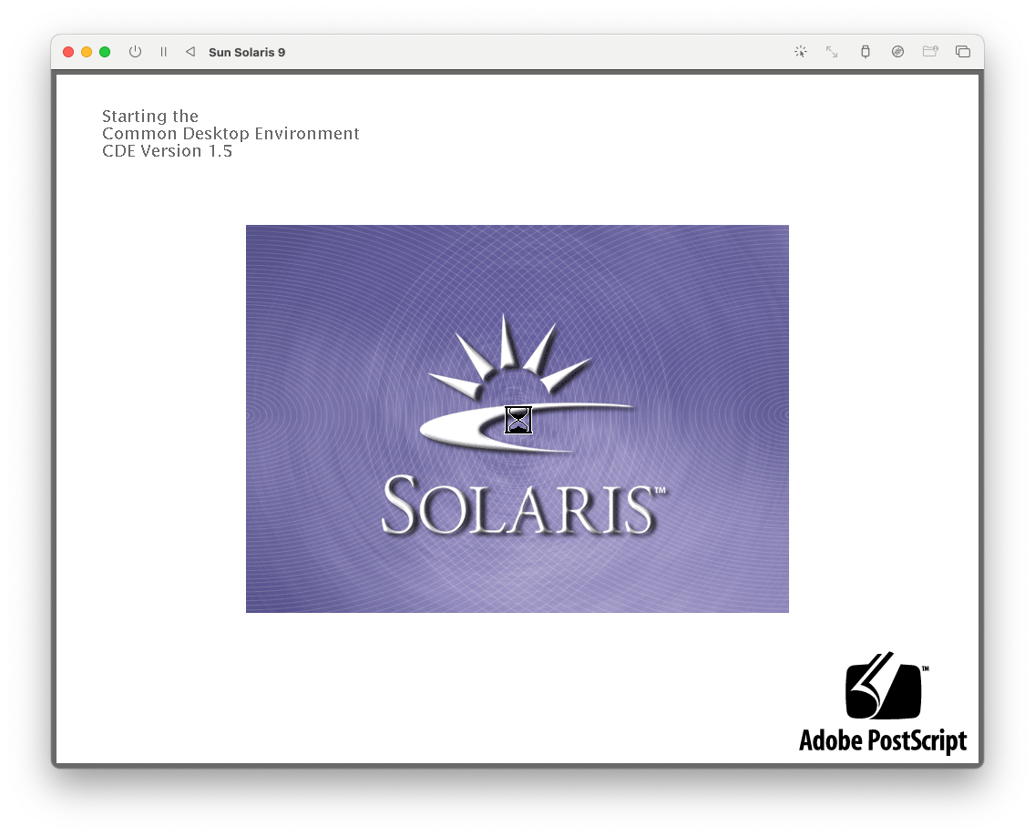
Task: Enable mouse pointer capture
Action: pyautogui.click(x=800, y=52)
